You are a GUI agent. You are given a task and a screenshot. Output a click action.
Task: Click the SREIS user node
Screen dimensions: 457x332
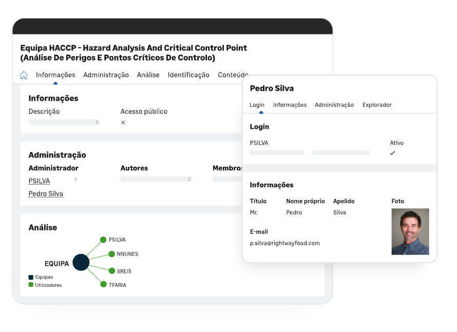[x=111, y=270]
